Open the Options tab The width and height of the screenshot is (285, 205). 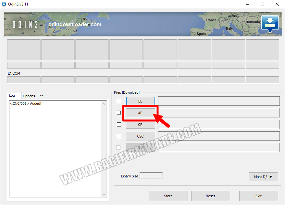pyautogui.click(x=29, y=96)
